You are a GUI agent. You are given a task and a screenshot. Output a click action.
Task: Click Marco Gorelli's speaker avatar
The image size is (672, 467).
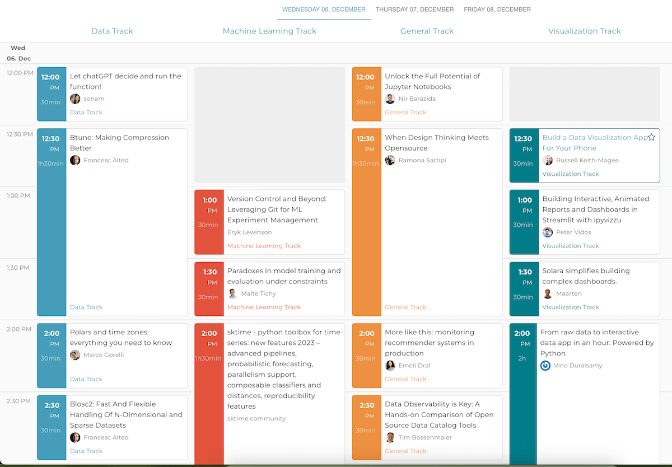click(x=75, y=355)
